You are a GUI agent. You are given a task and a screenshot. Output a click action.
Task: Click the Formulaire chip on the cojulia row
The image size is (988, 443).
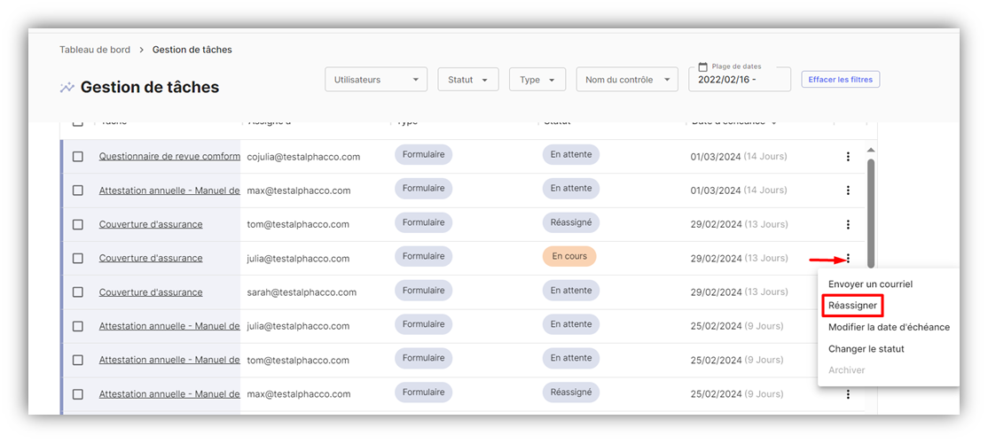423,155
